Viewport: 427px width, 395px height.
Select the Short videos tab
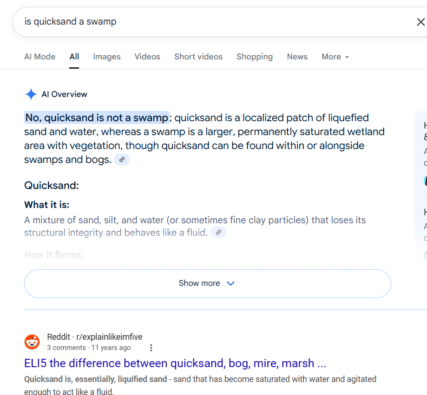[x=198, y=57]
